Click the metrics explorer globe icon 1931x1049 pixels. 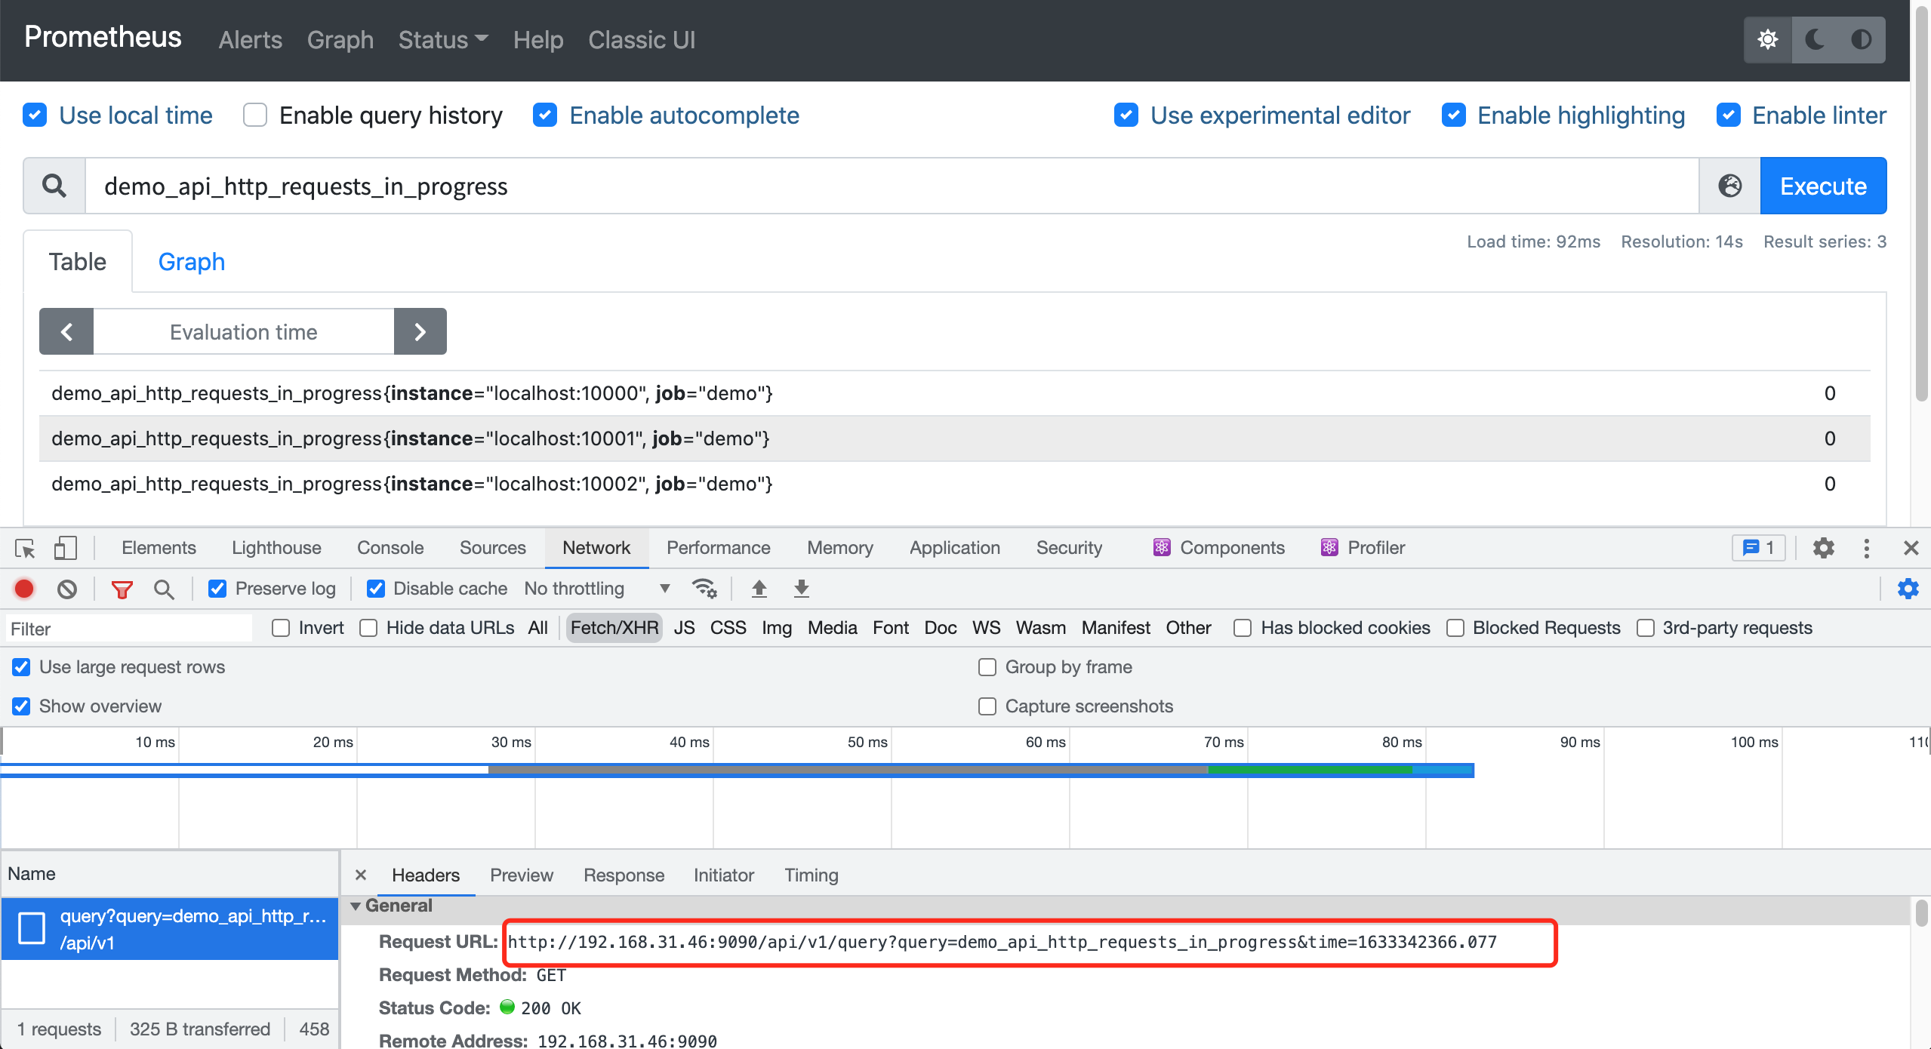pos(1729,186)
